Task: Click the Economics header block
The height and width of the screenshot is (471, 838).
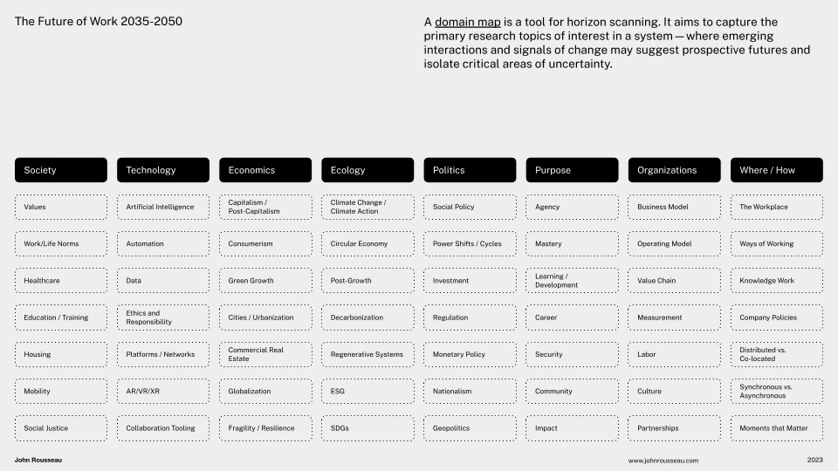Action: [x=265, y=170]
